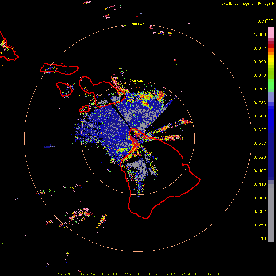276x276 pixels.
Task: Click the 0.413 color scale value
Action: (x=260, y=184)
